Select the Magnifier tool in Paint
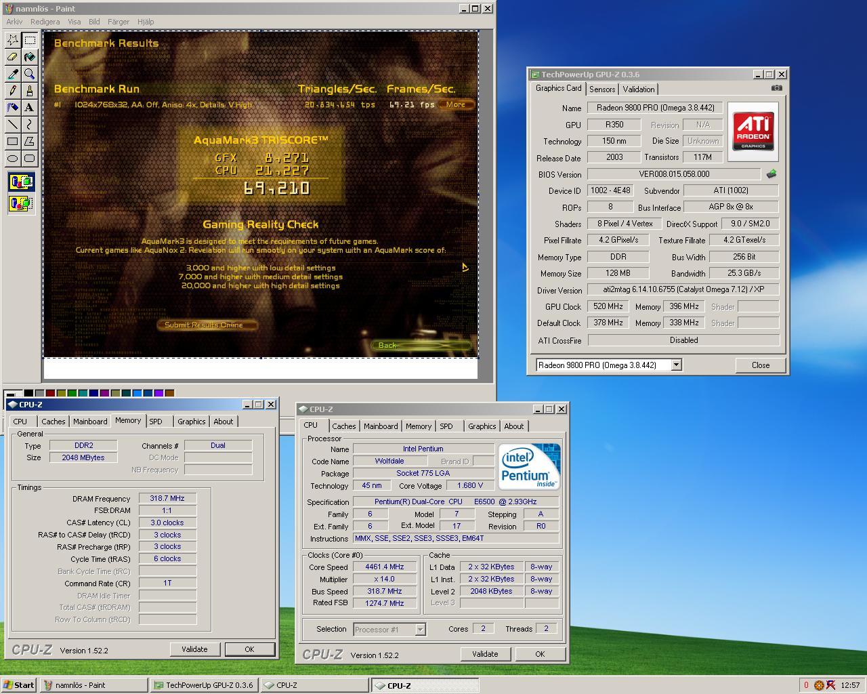 click(x=29, y=74)
